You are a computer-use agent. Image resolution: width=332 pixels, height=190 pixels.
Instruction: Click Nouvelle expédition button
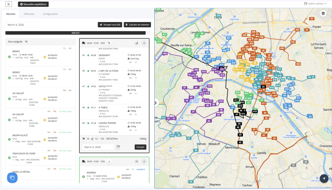point(33,4)
